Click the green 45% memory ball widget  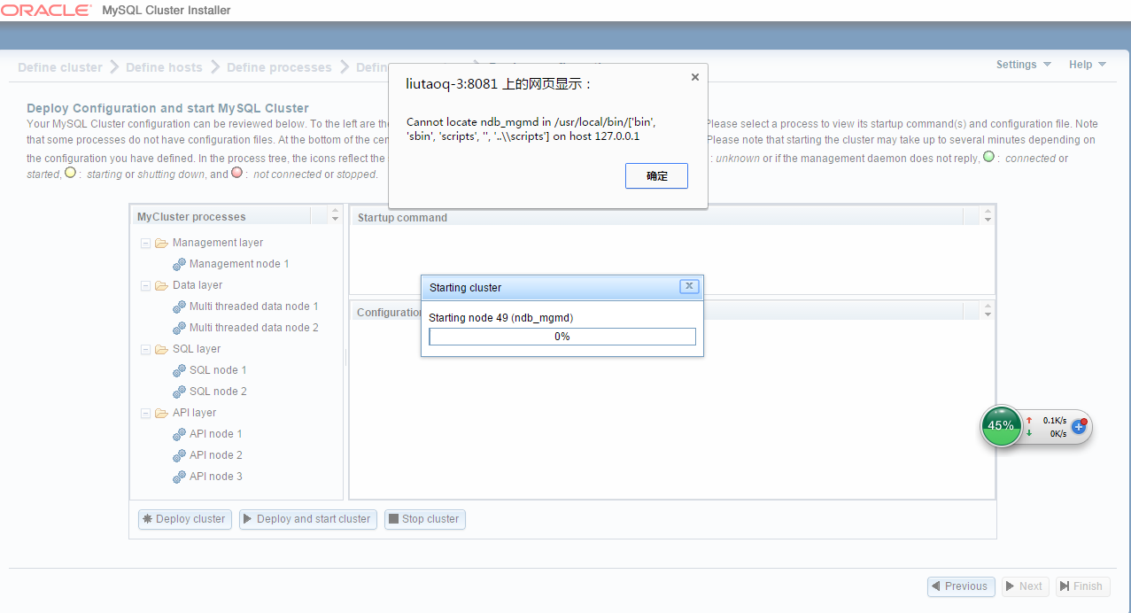[x=1001, y=426]
